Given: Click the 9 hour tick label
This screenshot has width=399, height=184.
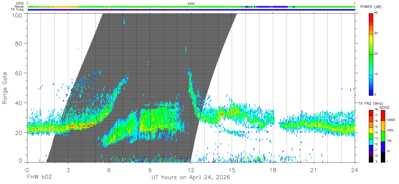Looking at the screenshot, I should click(150, 170).
